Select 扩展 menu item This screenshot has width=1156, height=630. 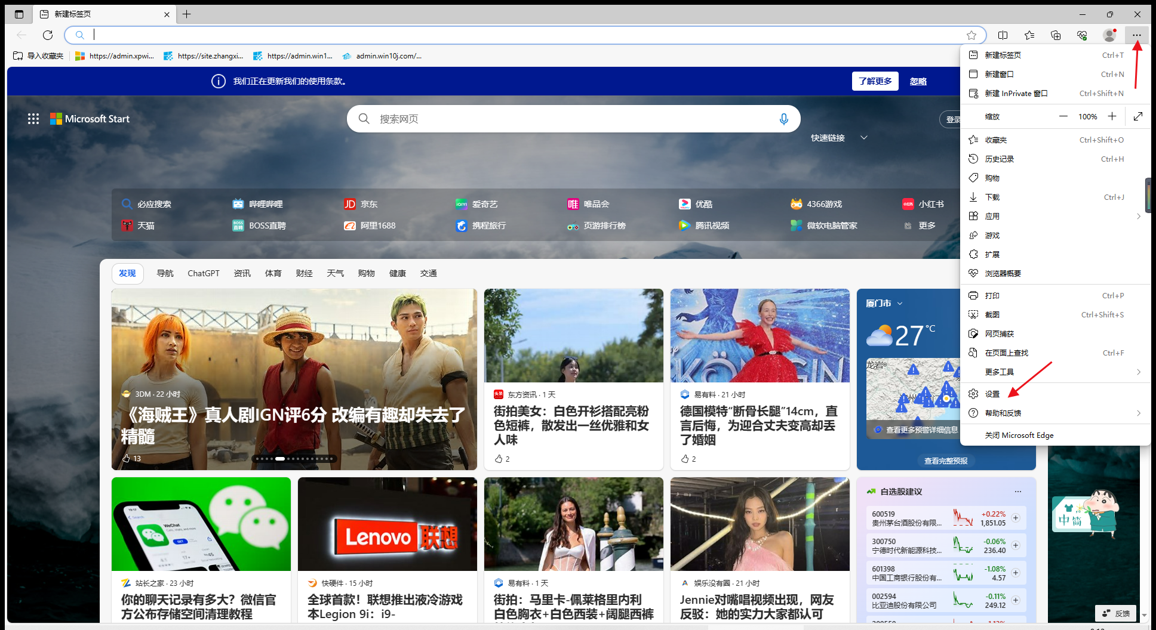(1055, 254)
